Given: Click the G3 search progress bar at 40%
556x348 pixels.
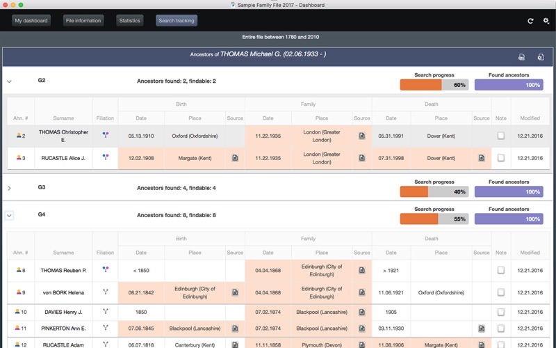Looking at the screenshot, I should (x=434, y=191).
